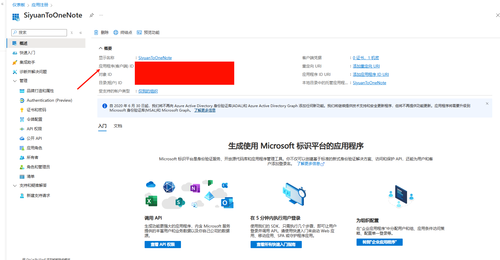Collapse the portal menu chevron at top-left

(x=2, y=4)
